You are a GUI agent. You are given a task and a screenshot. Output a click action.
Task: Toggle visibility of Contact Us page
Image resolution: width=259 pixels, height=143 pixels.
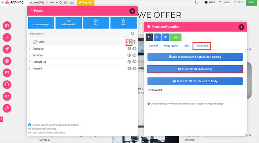pyautogui.click(x=134, y=62)
